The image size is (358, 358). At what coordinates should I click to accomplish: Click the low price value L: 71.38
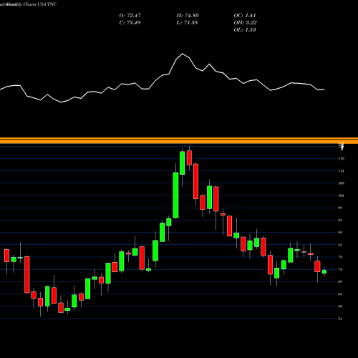187,23
